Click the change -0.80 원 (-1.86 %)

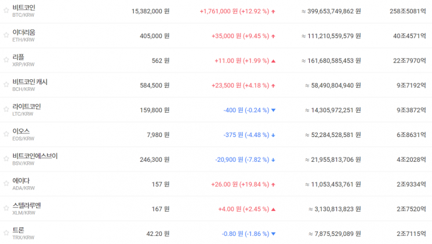pyautogui.click(x=245, y=234)
